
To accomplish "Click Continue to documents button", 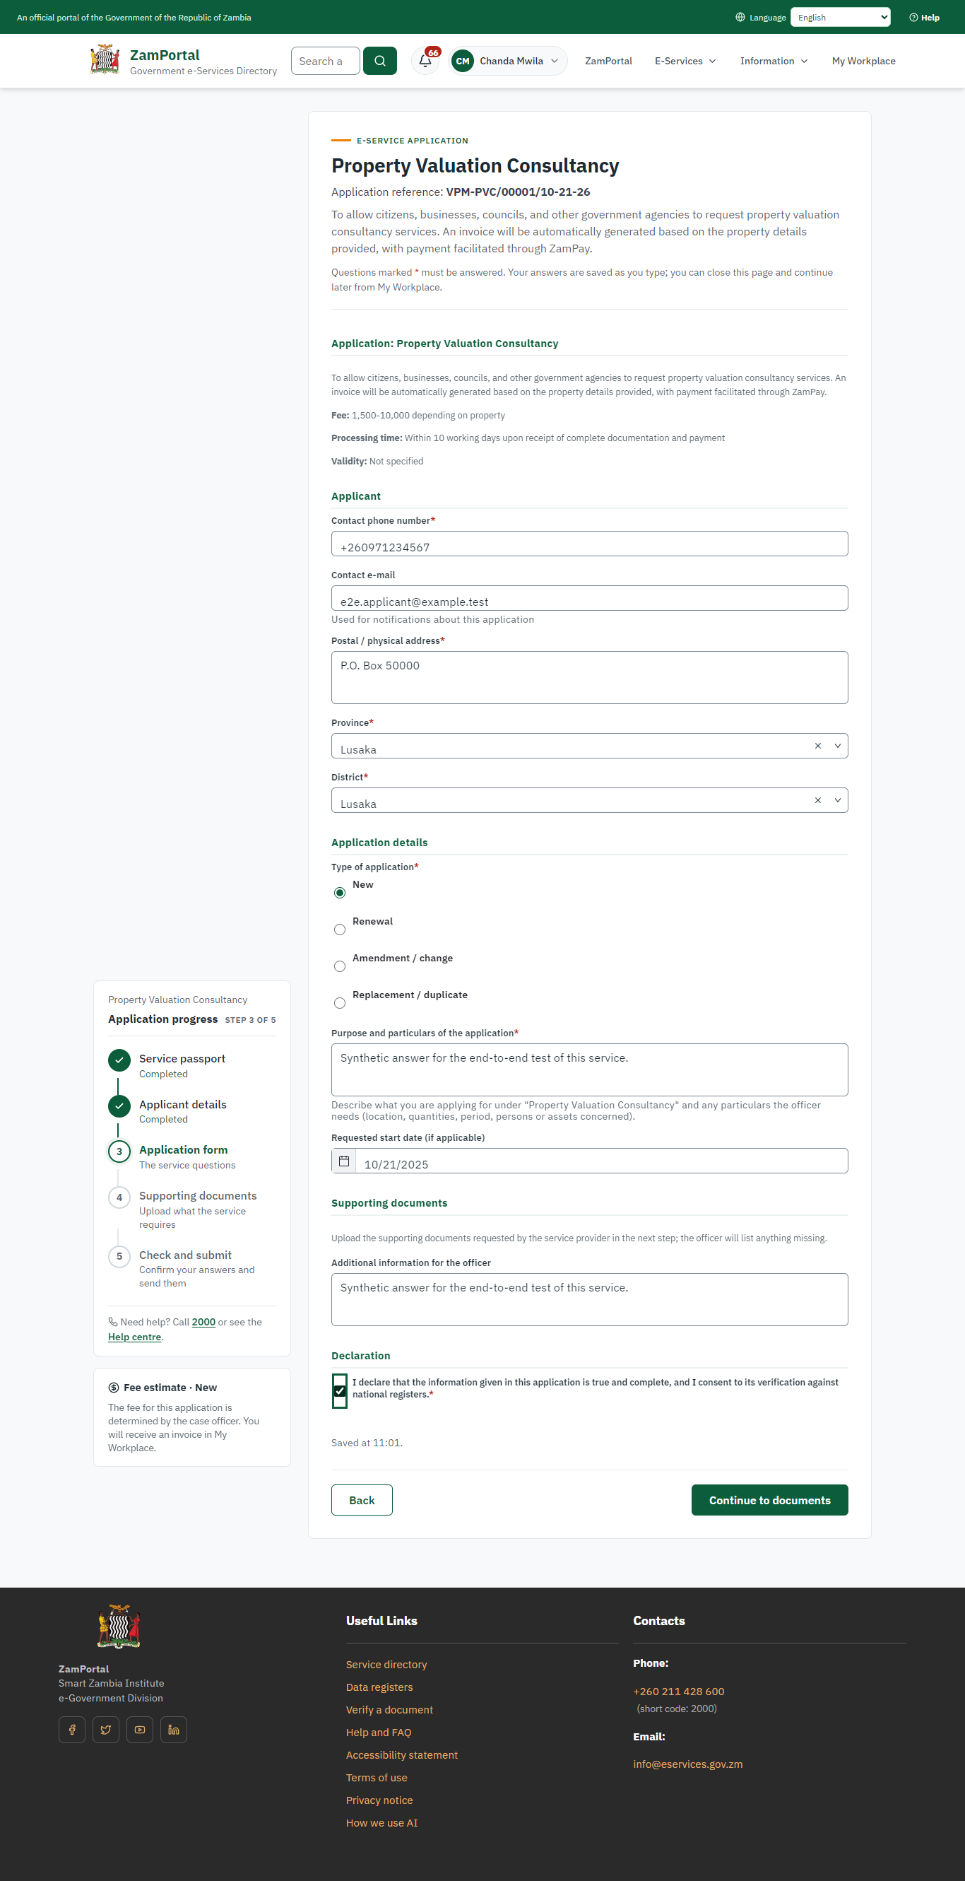I will coord(769,1500).
